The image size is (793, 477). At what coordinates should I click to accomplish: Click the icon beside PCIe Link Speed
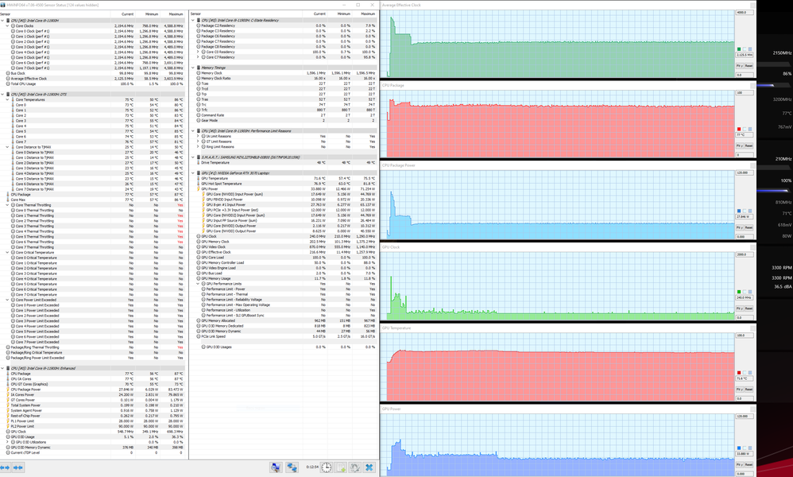[199, 336]
